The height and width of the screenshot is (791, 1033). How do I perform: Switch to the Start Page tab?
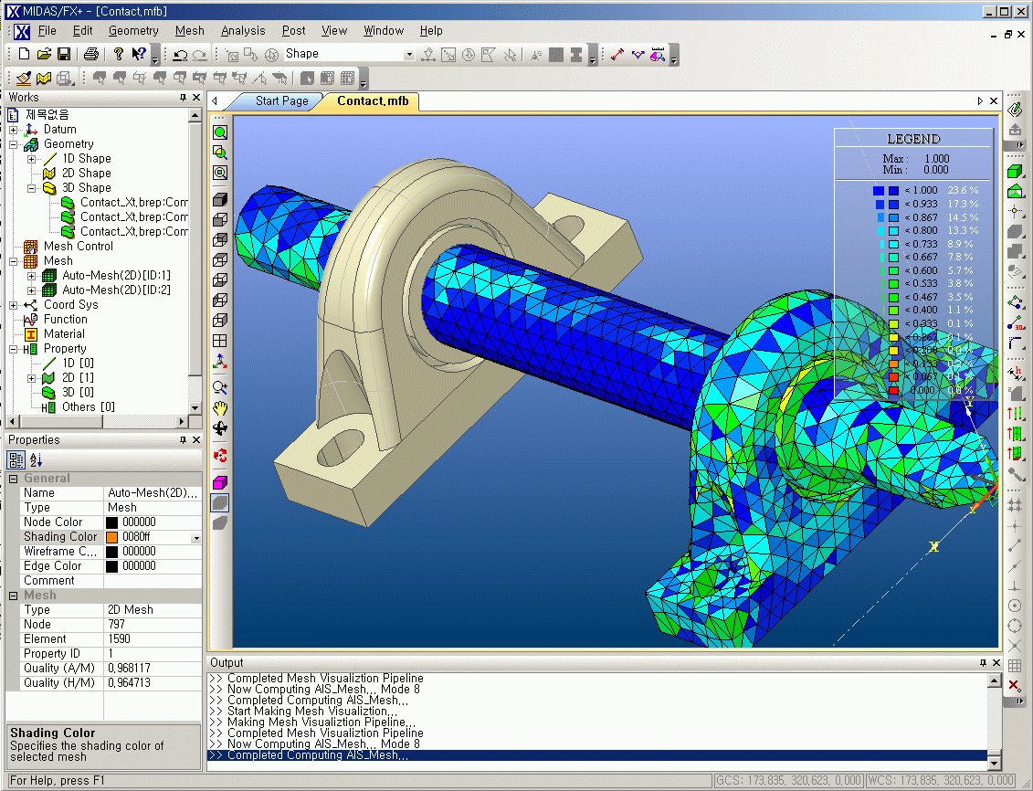(281, 100)
